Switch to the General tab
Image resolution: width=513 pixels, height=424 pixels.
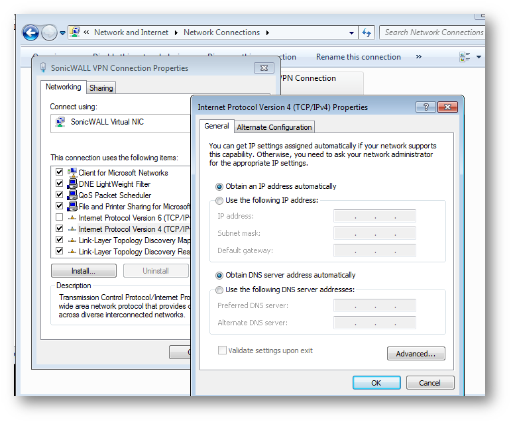coord(217,126)
